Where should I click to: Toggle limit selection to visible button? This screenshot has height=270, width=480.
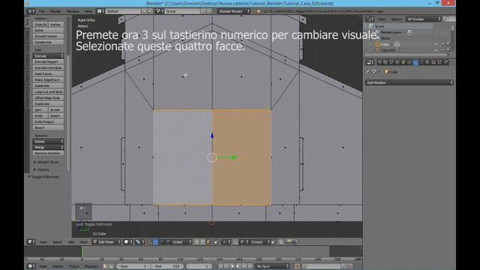click(x=216, y=241)
